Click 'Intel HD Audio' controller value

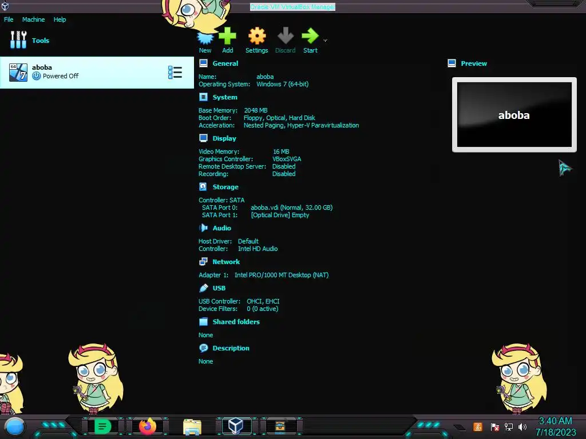(x=258, y=249)
